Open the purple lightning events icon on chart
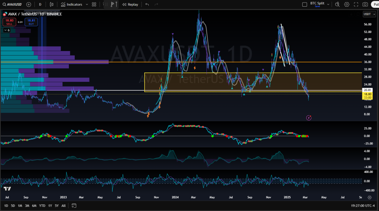Screen dimensions: 379x211 click(x=309, y=118)
